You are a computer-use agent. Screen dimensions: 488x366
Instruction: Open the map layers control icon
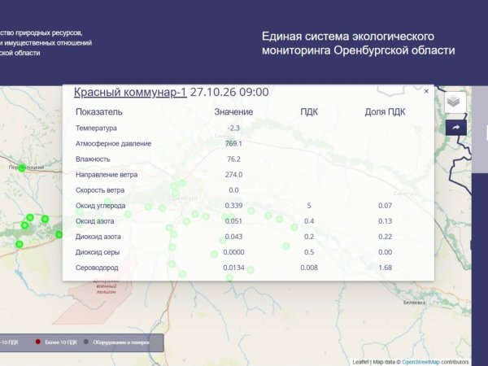coord(455,102)
